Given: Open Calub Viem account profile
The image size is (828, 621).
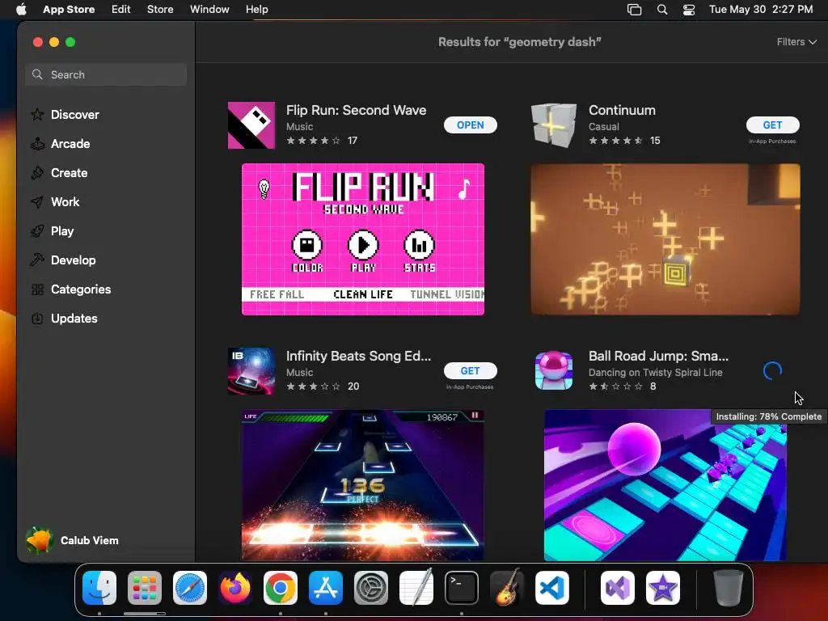Looking at the screenshot, I should [x=72, y=540].
